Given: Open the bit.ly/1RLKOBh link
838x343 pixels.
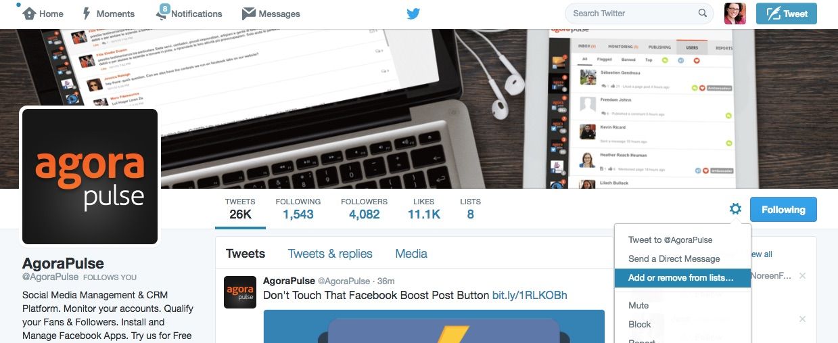Looking at the screenshot, I should 530,295.
